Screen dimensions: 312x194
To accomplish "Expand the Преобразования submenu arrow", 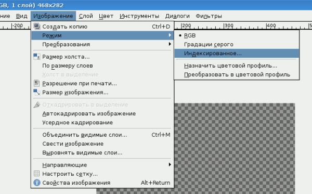I will click(170, 44).
